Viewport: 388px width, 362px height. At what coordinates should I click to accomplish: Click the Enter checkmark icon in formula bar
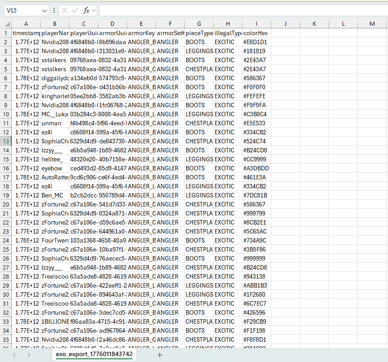pyautogui.click(x=75, y=10)
